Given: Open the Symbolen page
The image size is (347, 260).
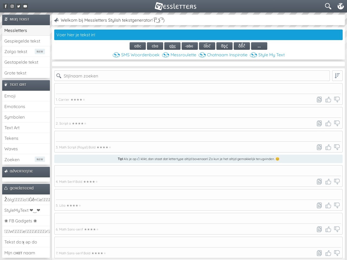Looking at the screenshot, I should (x=26, y=117).
